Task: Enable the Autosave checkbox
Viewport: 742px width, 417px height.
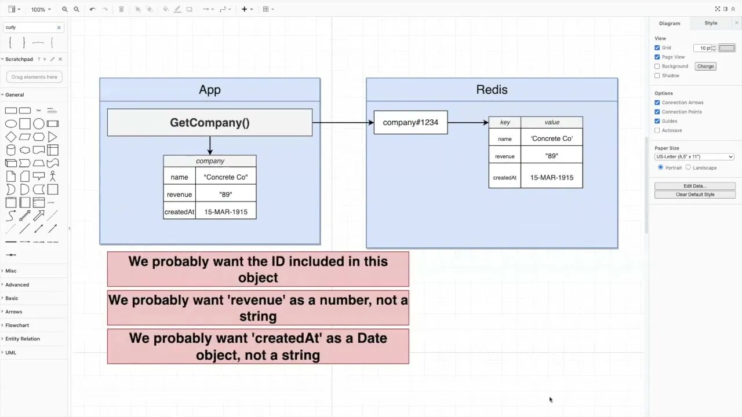Action: tap(657, 130)
